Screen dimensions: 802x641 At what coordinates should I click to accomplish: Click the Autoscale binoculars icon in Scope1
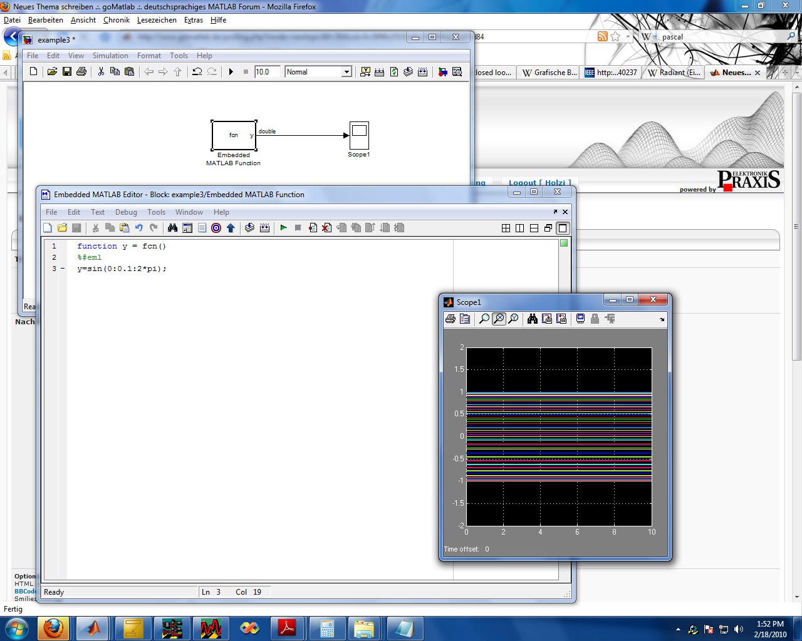click(x=532, y=319)
